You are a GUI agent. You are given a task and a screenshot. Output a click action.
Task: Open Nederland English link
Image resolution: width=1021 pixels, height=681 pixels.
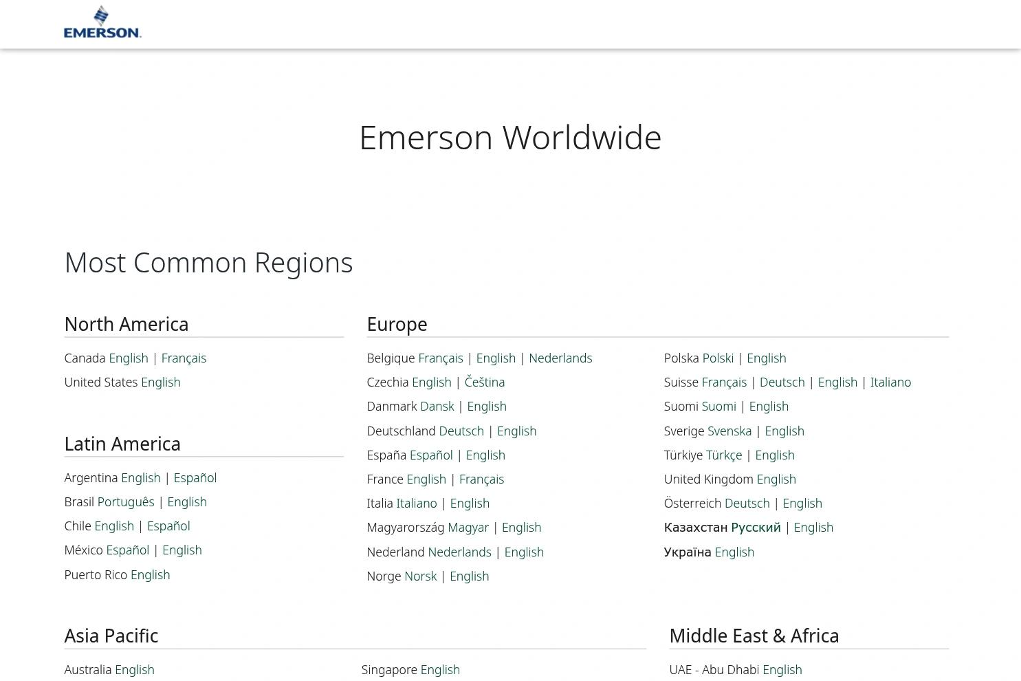525,552
